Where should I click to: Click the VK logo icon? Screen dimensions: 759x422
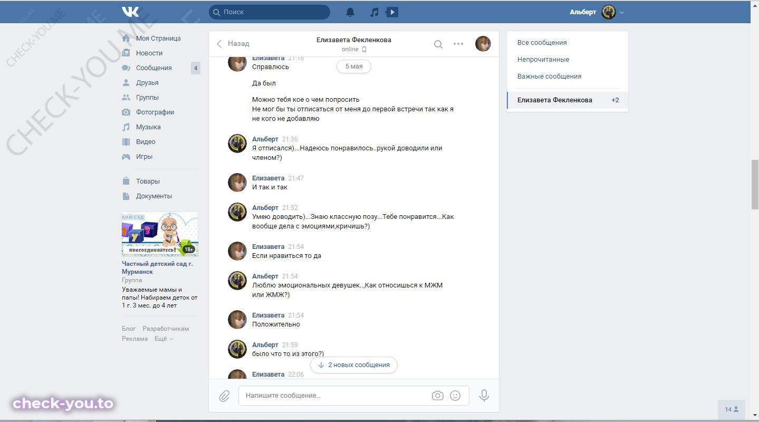[130, 12]
